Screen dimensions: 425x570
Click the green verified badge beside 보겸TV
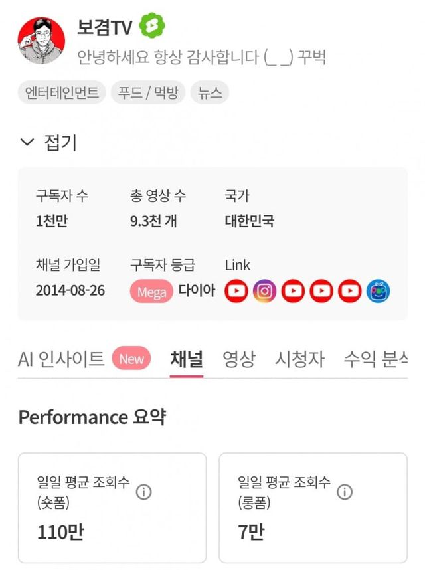[x=152, y=26]
